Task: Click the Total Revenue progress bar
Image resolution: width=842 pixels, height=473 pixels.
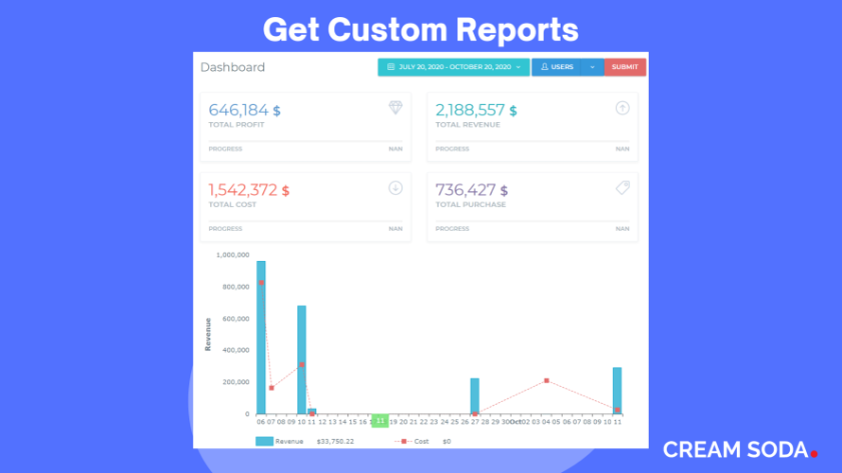Action: click(532, 141)
